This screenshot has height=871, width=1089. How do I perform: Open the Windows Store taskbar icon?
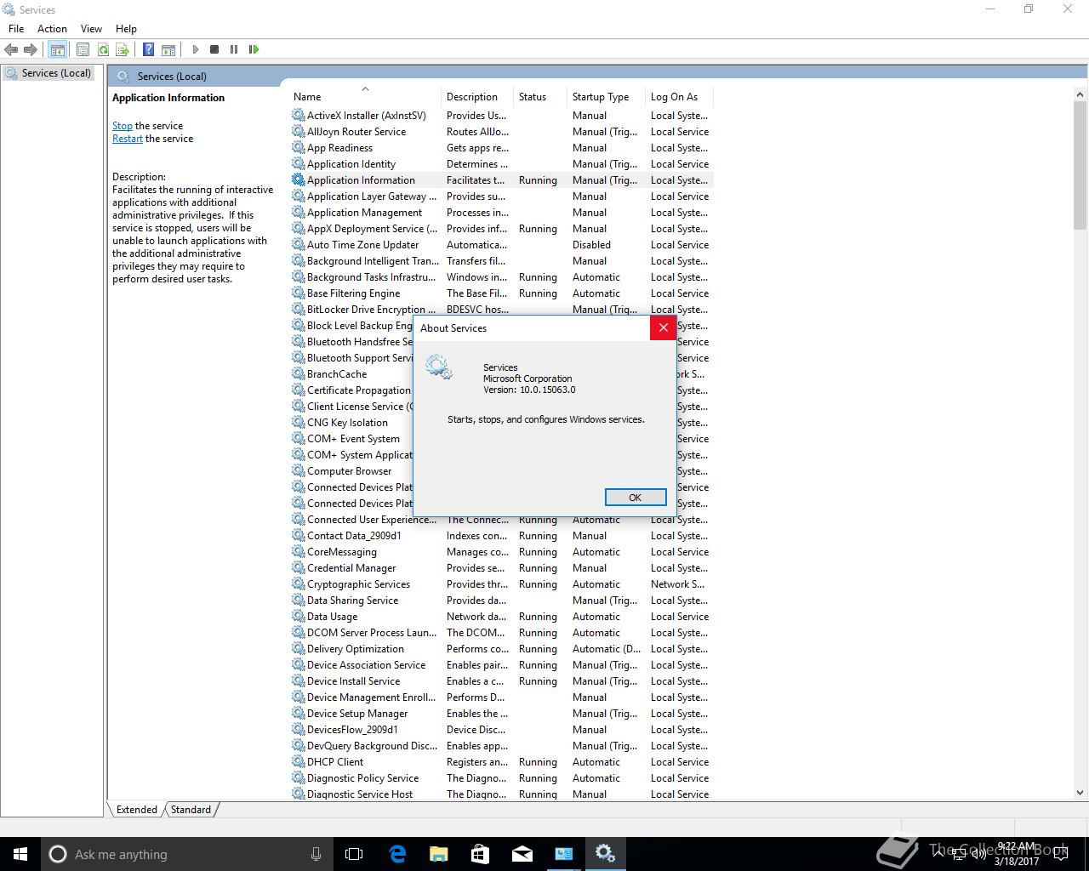coord(480,854)
